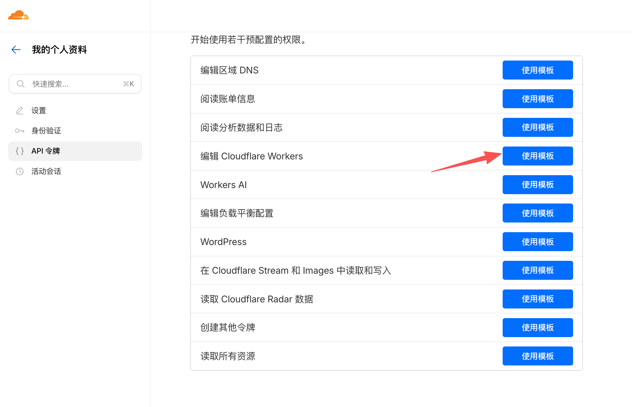This screenshot has height=407, width=632.
Task: Click the pencil icon next to 设置
Action: tap(20, 110)
